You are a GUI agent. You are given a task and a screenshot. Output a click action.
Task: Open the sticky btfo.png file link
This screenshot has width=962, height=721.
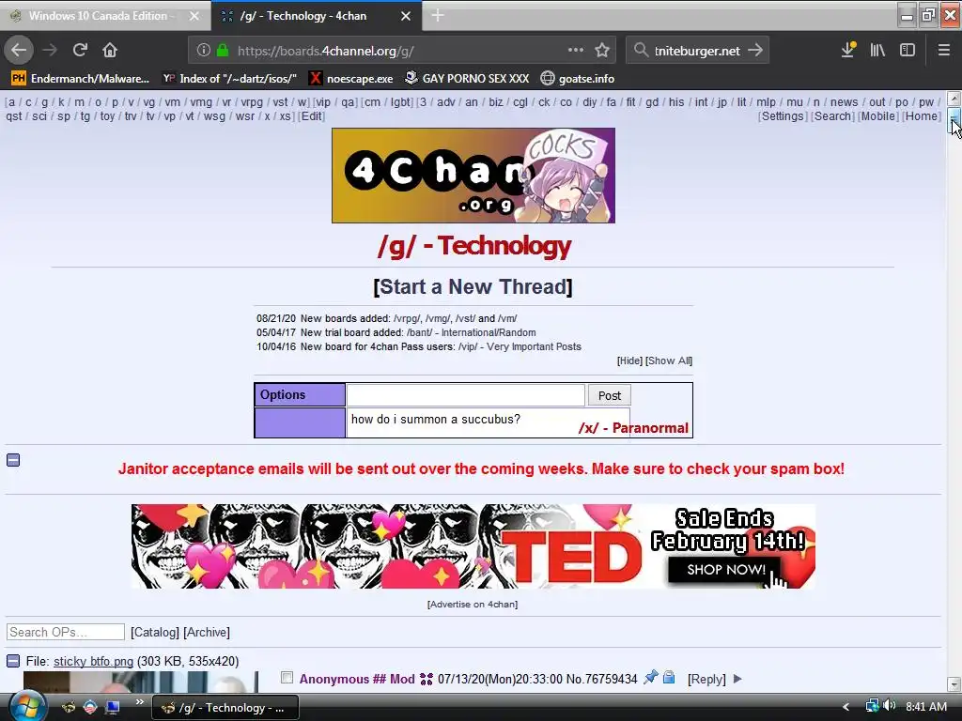[93, 661]
